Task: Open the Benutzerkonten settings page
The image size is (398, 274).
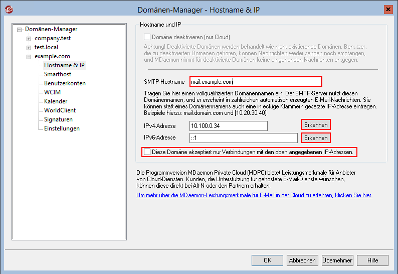Action: click(x=65, y=83)
